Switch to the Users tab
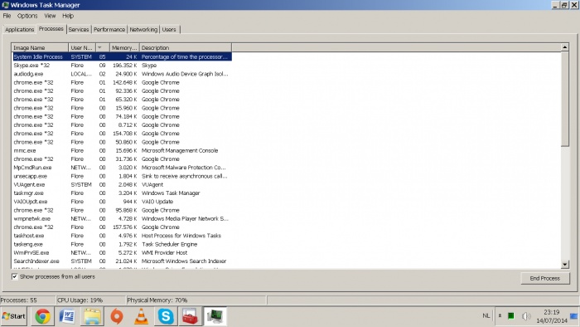 pyautogui.click(x=169, y=29)
